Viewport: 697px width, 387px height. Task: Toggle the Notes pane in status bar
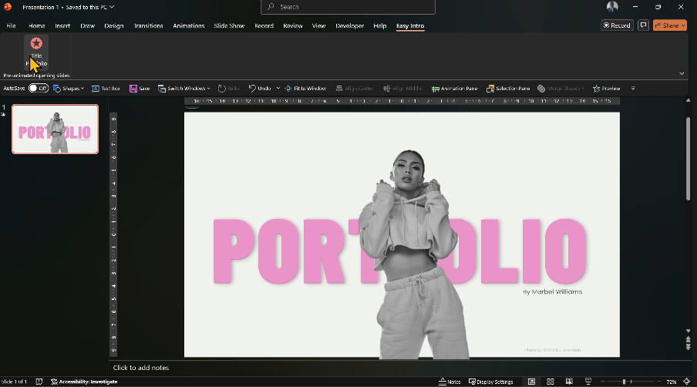click(x=450, y=382)
